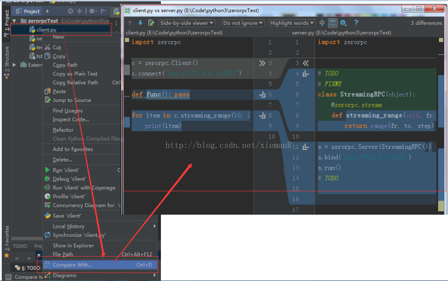Choose Show in Explorer menu item
The image size is (448, 281).
[x=100, y=245]
